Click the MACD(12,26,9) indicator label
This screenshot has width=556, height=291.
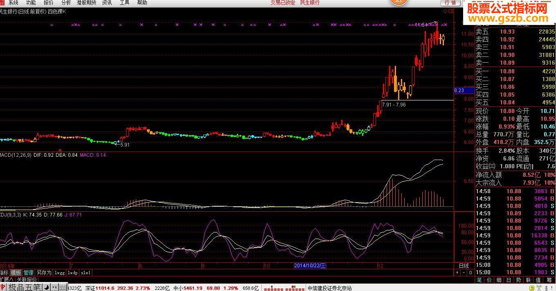coord(16,155)
